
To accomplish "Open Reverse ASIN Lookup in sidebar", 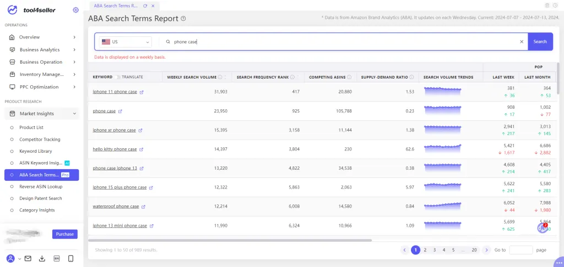I will tap(41, 187).
